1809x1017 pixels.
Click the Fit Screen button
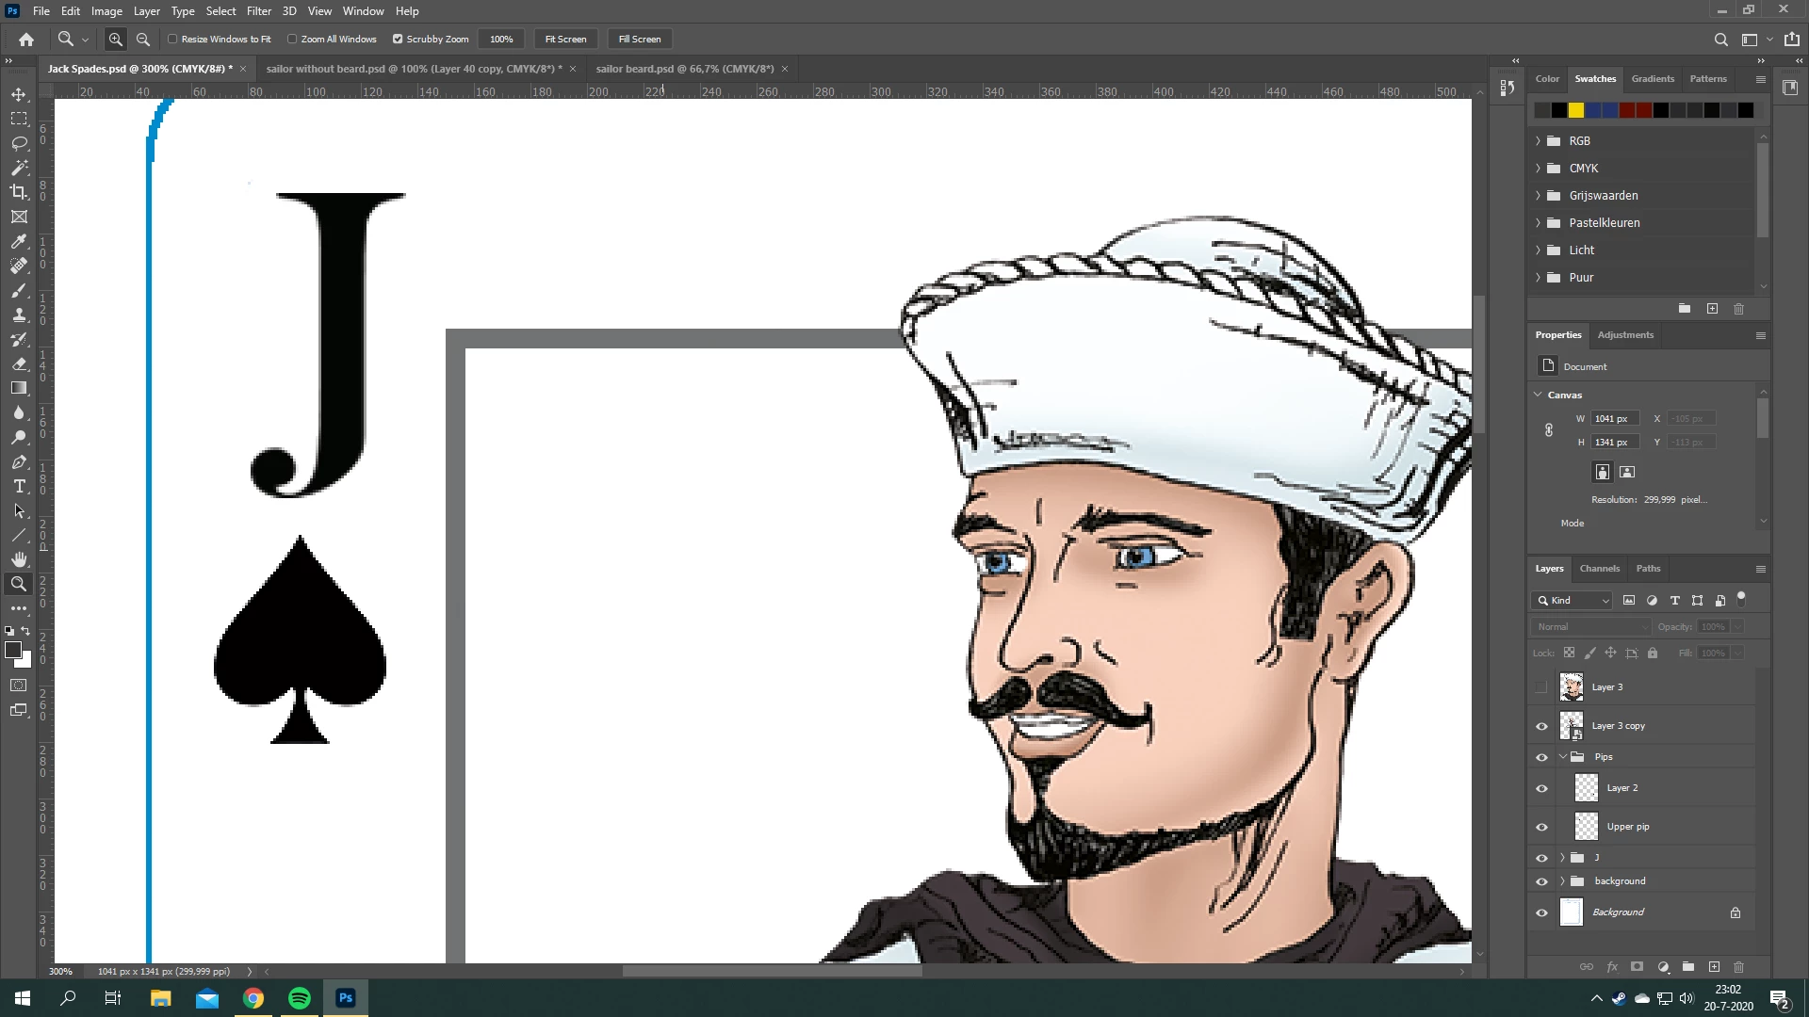pos(565,39)
